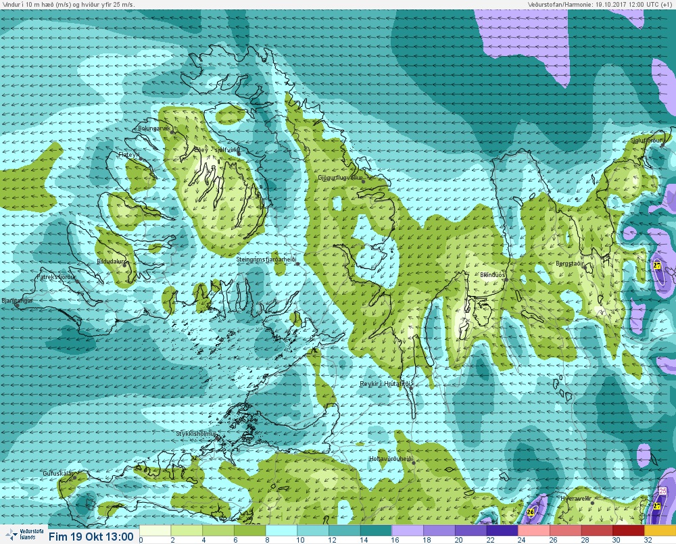This screenshot has height=544, width=676.
Task: Pick the dark red 30–32 m/s legend swatch
Action: pos(628,530)
